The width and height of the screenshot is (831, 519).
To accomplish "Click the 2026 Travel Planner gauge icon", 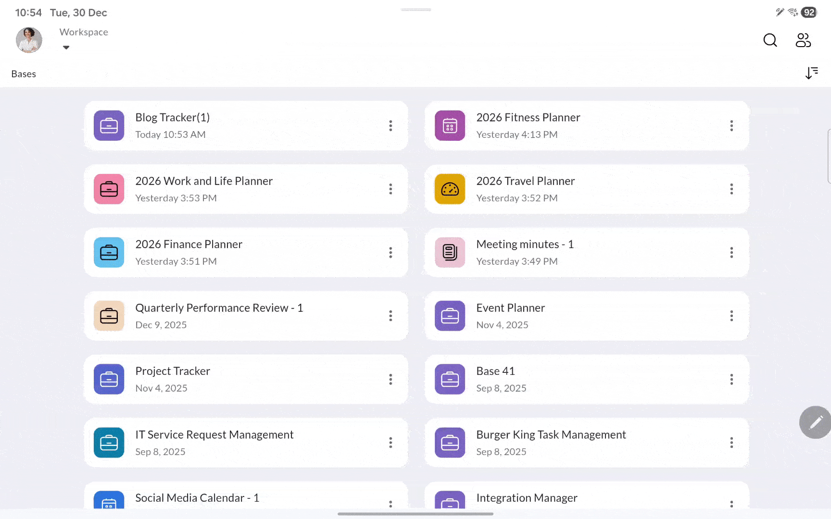I will [450, 189].
